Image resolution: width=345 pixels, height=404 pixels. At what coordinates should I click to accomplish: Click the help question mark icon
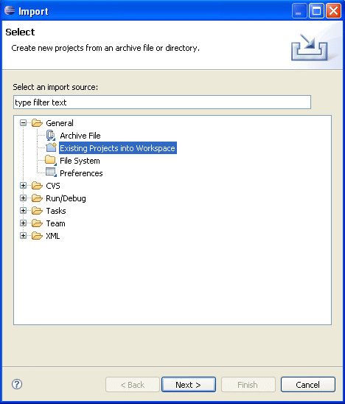click(x=17, y=384)
